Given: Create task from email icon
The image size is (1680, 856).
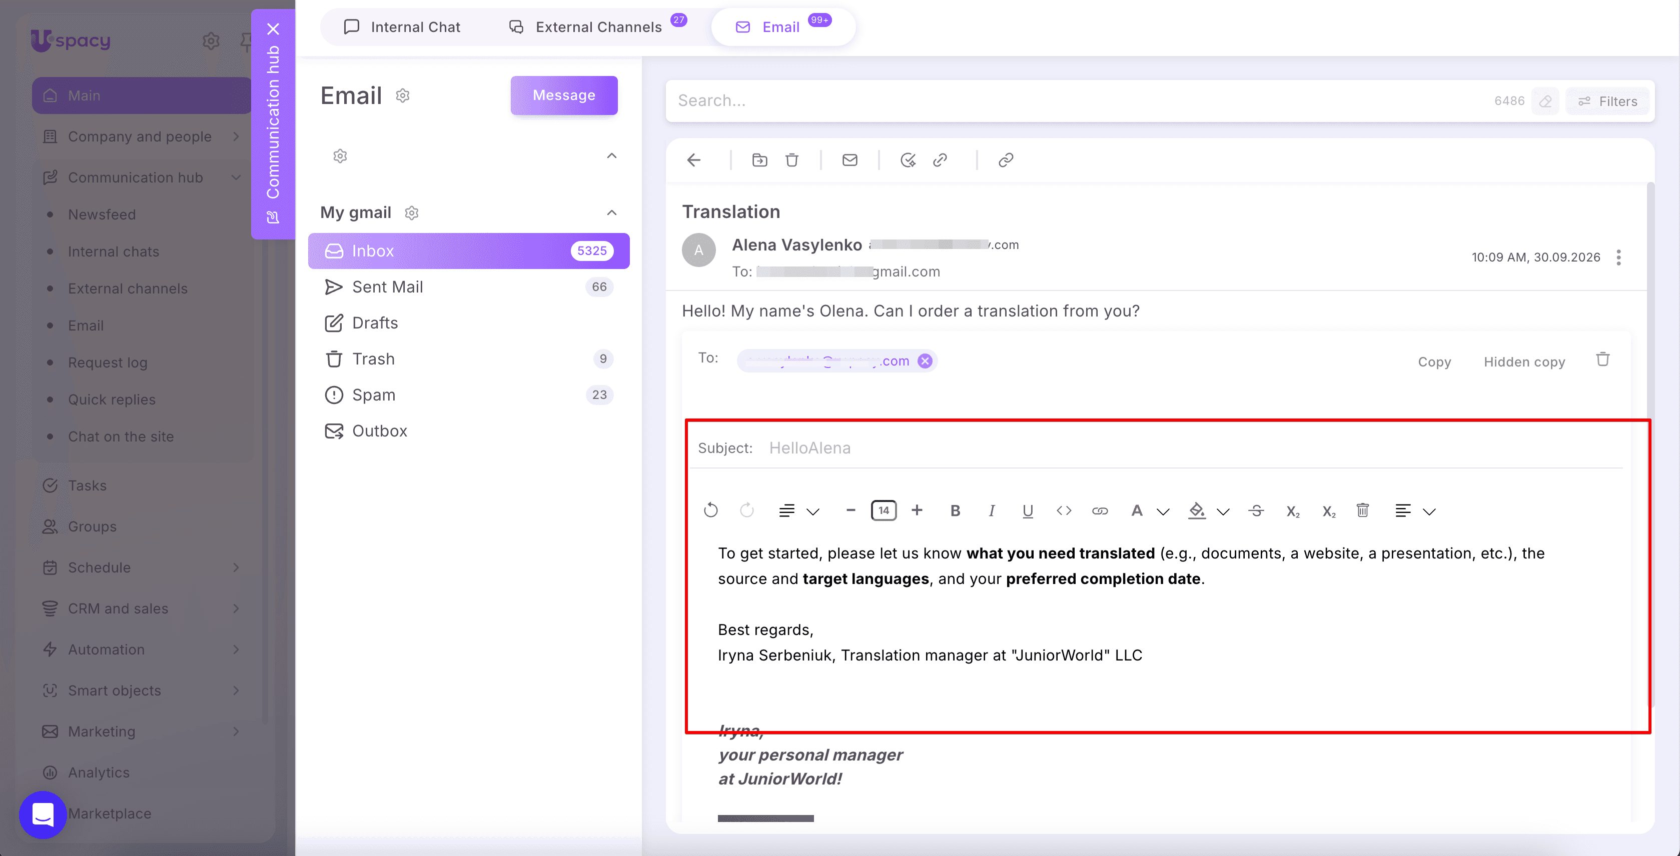Looking at the screenshot, I should tap(908, 159).
